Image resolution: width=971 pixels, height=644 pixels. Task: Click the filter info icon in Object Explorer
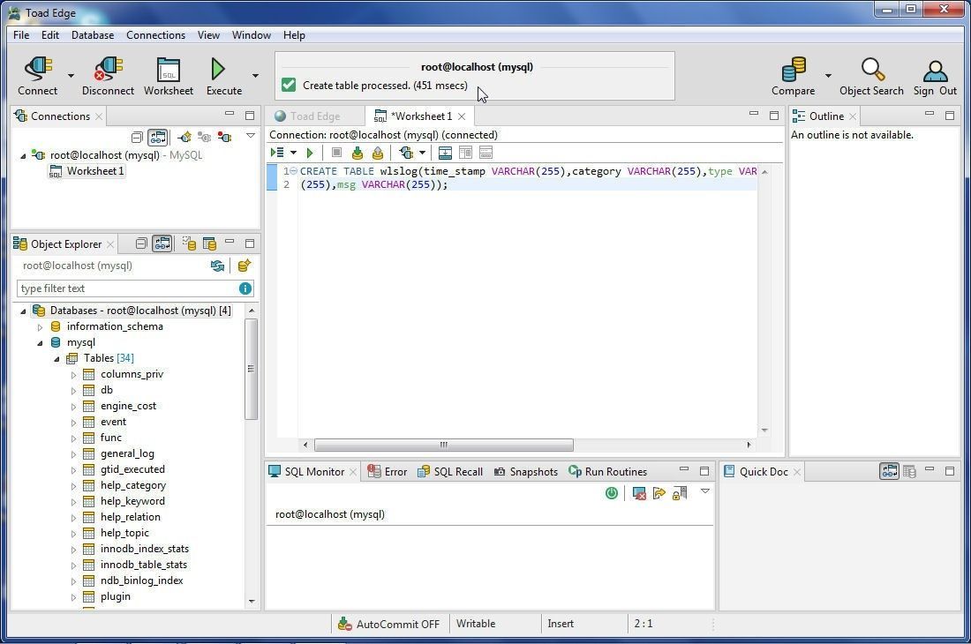click(x=245, y=288)
